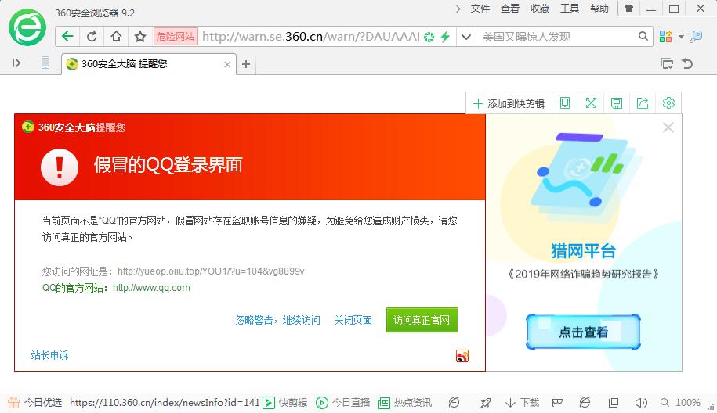Open 快剪辑 in status bar
The height and width of the screenshot is (413, 717).
point(285,403)
